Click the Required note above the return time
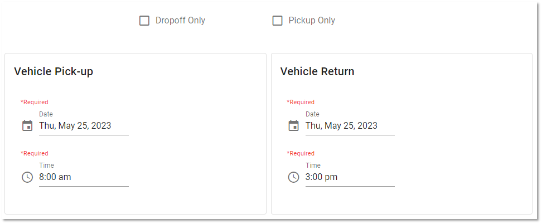Screen dimensions: 542x224 [x=301, y=153]
